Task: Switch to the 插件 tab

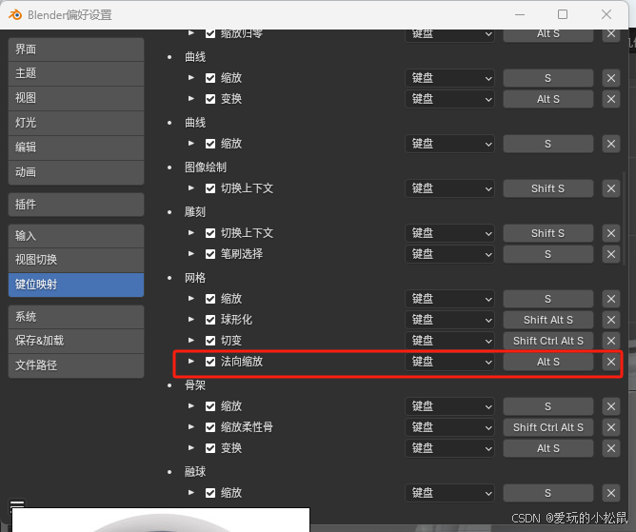Action: point(76,205)
